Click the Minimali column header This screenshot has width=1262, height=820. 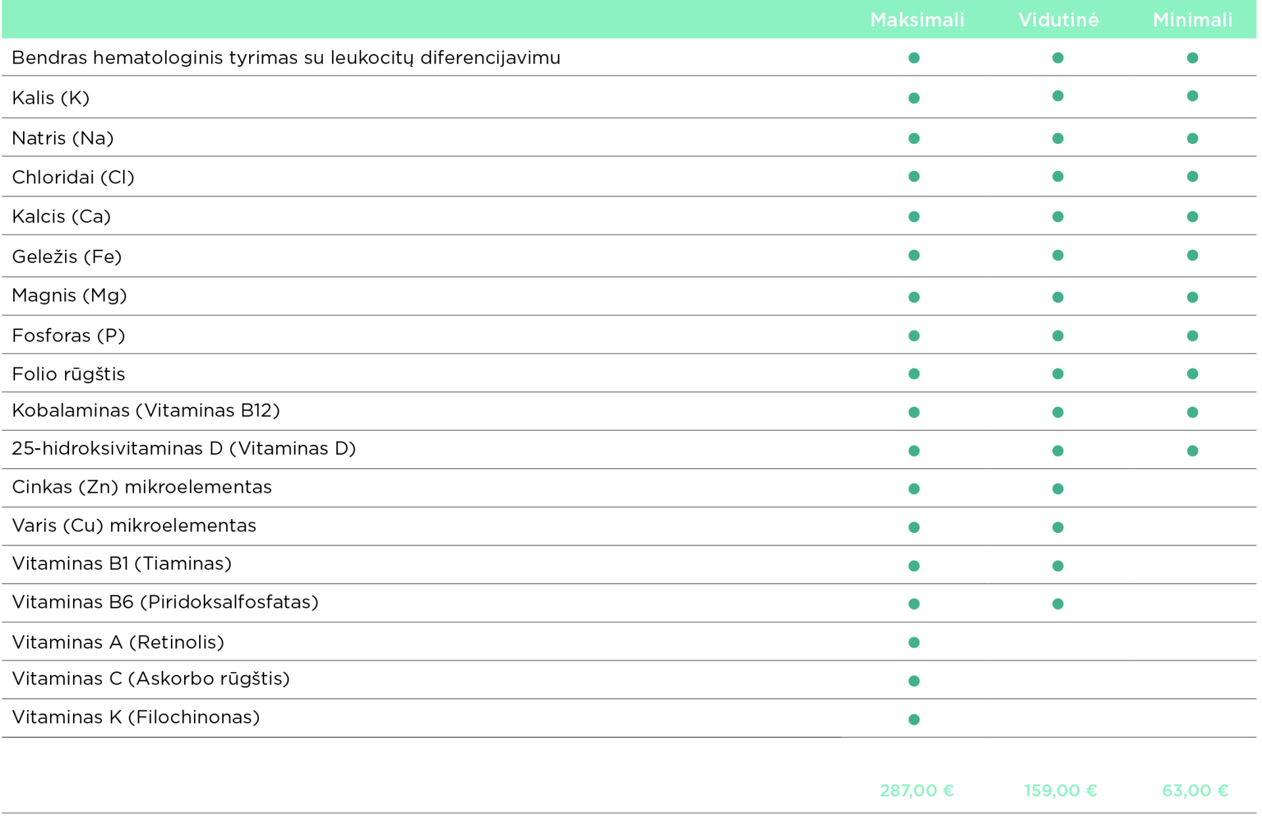tap(1192, 20)
